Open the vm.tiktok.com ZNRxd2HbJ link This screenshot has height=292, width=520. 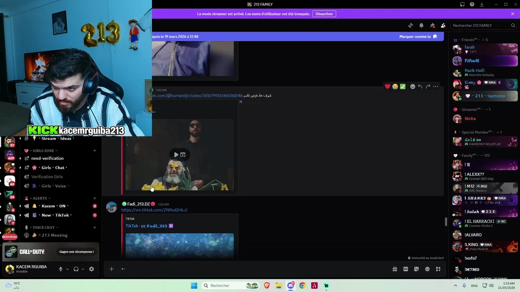(154, 210)
